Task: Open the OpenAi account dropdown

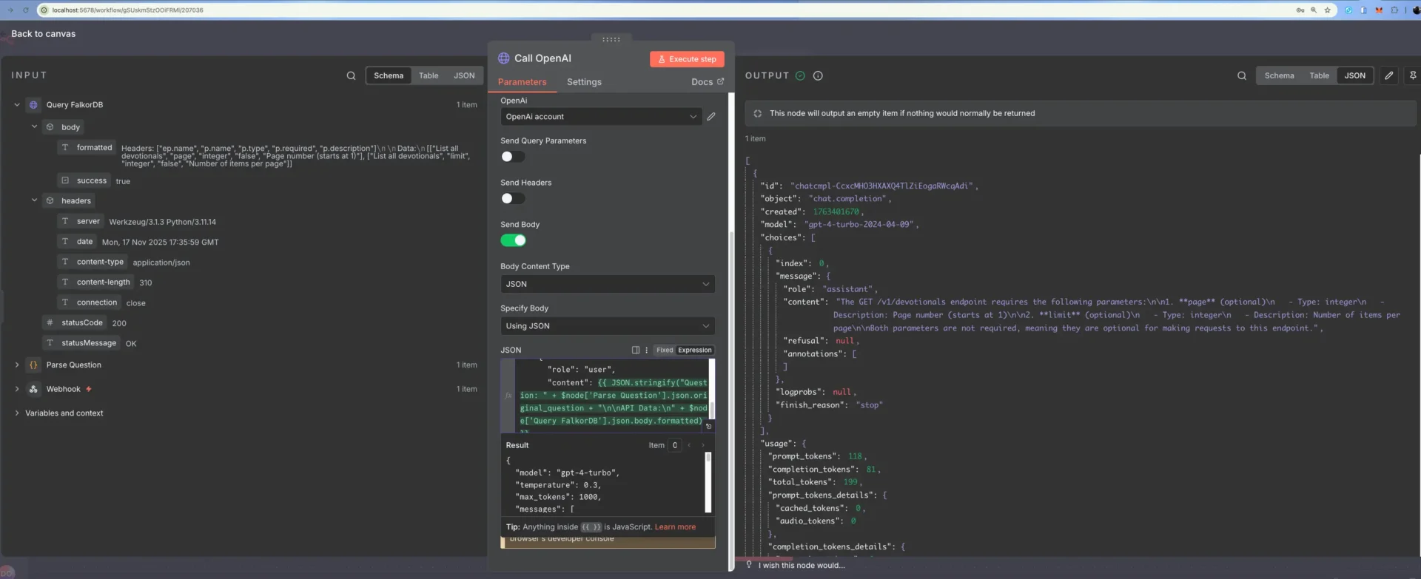Action: [x=601, y=117]
